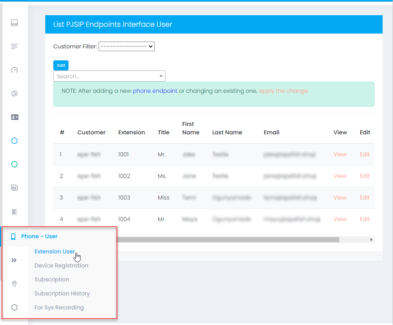Choose For Sys Recording menu item
The height and width of the screenshot is (325, 393).
[59, 307]
